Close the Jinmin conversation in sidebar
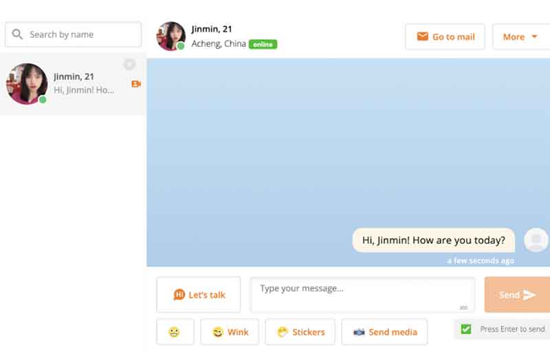Viewport: 550px width, 361px height. 129,65
